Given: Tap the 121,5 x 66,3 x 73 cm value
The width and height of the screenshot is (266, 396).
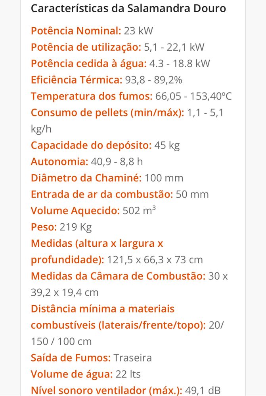Looking at the screenshot, I should pos(155,260).
